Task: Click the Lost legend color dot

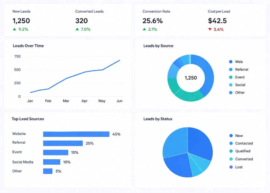Action: (x=231, y=167)
